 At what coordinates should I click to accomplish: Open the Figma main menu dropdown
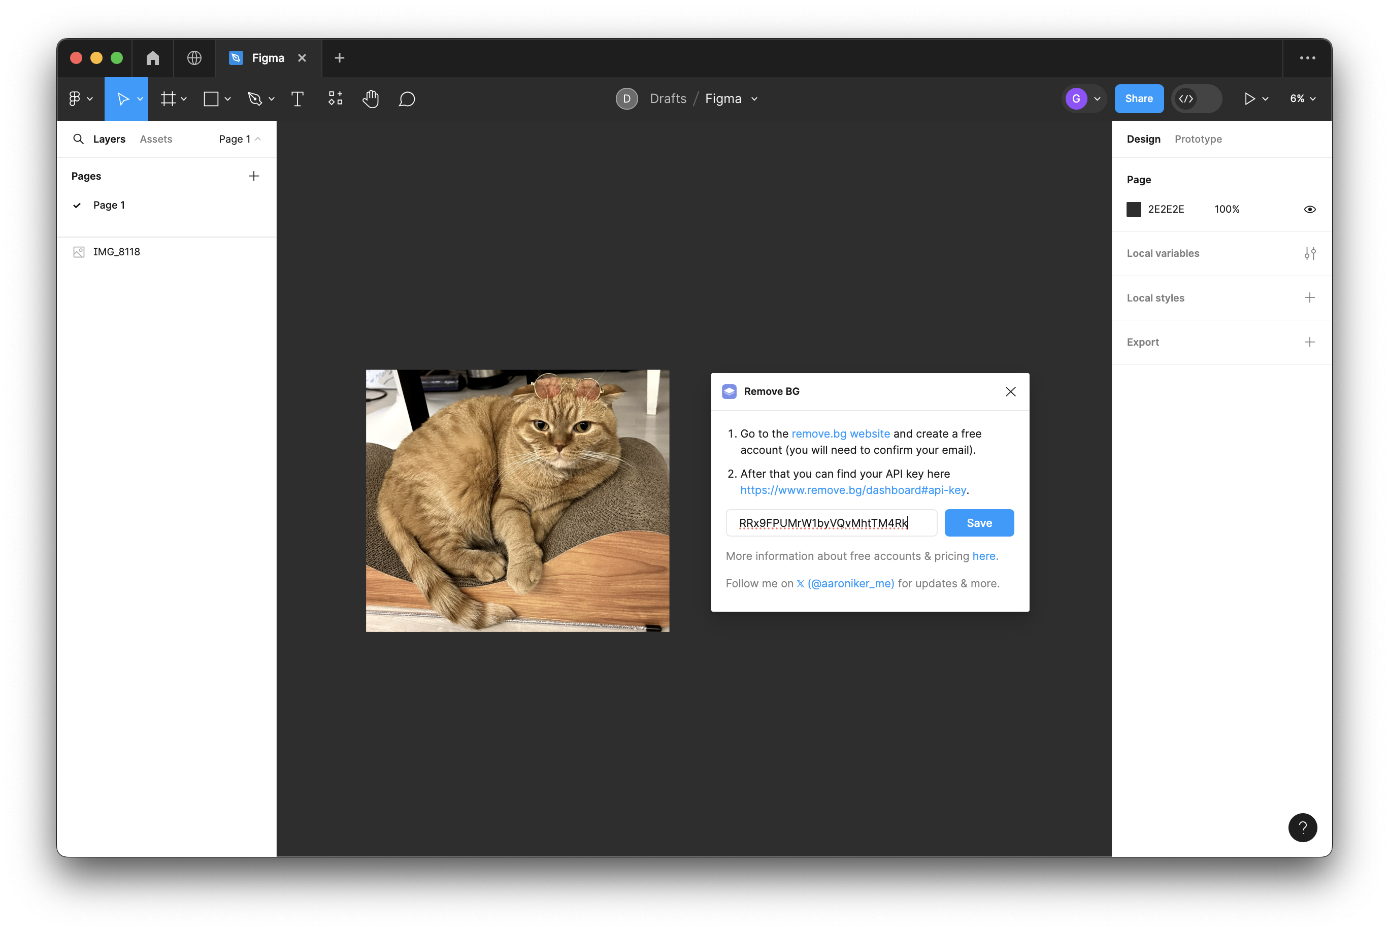80,98
